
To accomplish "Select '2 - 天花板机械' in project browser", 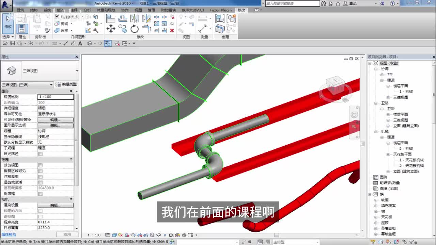I will click(411, 166).
